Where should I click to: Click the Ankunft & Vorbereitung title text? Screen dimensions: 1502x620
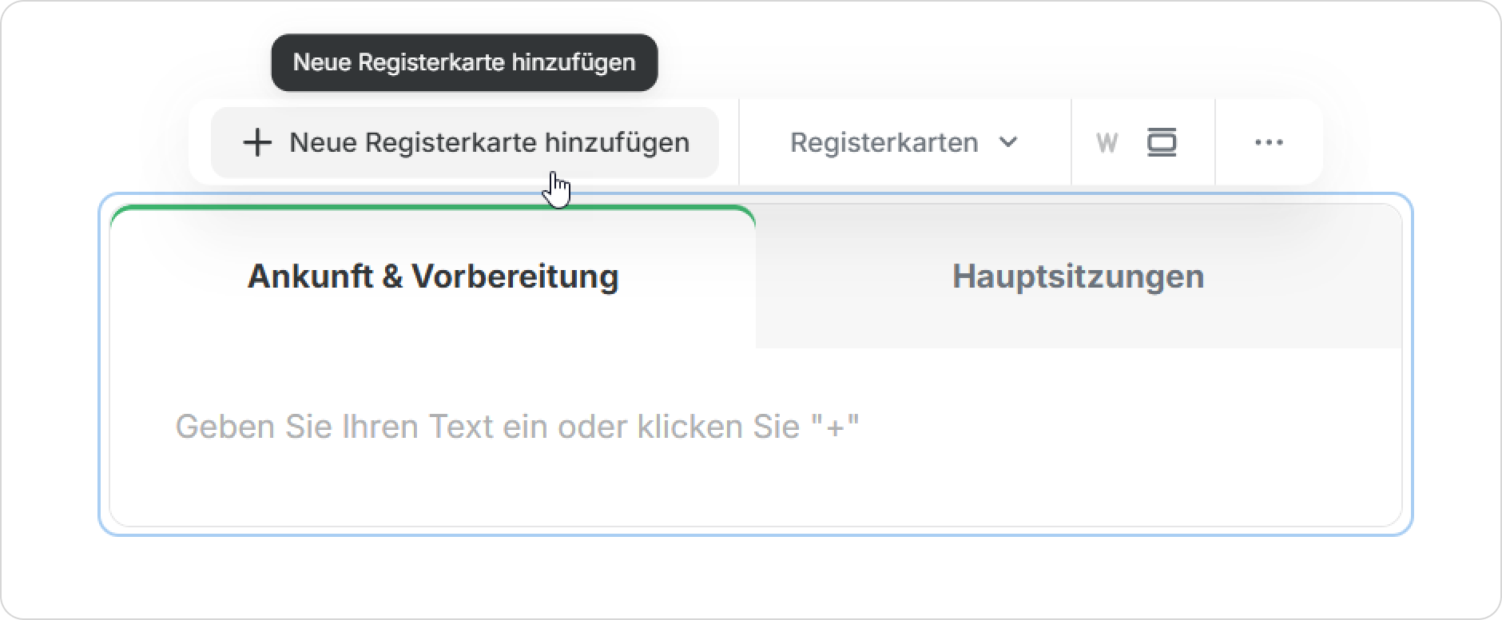pos(432,276)
